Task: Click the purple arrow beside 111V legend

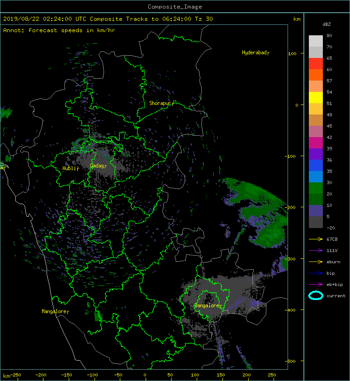Action: click(316, 250)
